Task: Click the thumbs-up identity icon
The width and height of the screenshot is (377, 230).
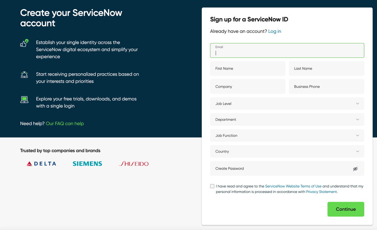Action: pyautogui.click(x=24, y=43)
